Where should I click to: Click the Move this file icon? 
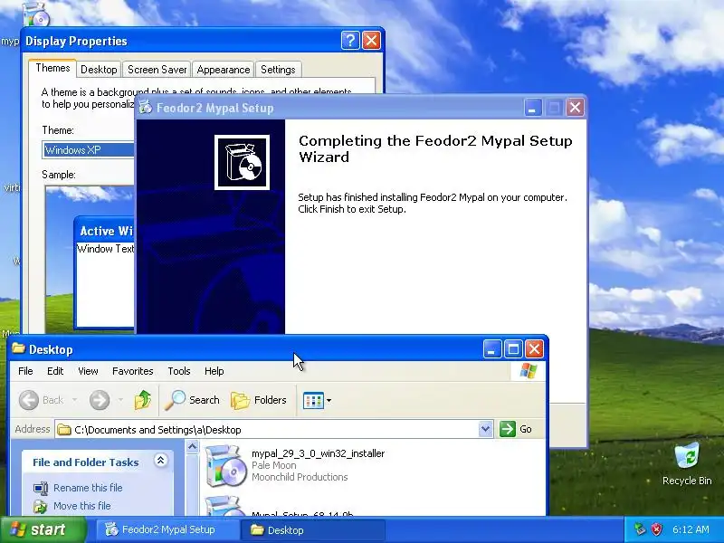[x=40, y=507]
